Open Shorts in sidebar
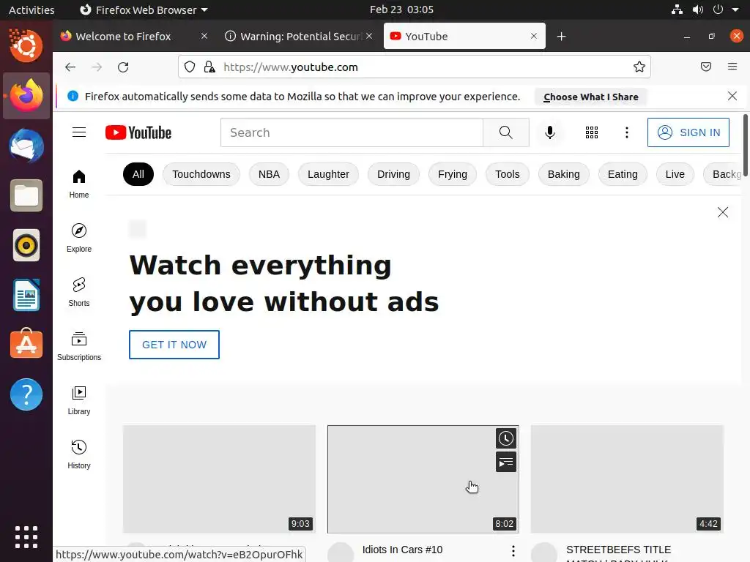 click(79, 292)
